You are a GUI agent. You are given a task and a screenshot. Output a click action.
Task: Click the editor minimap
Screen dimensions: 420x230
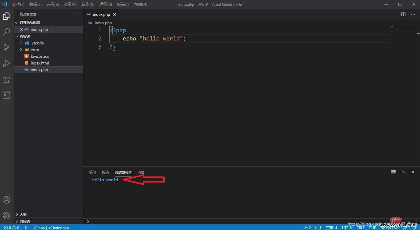[x=404, y=27]
